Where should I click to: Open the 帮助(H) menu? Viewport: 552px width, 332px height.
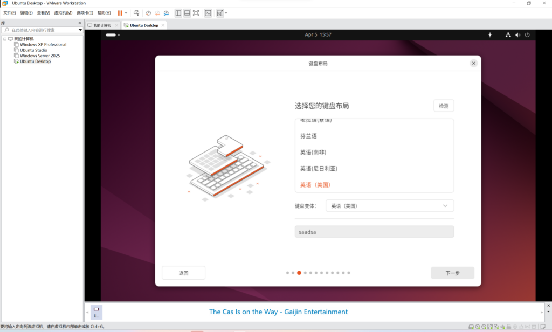[x=104, y=13]
